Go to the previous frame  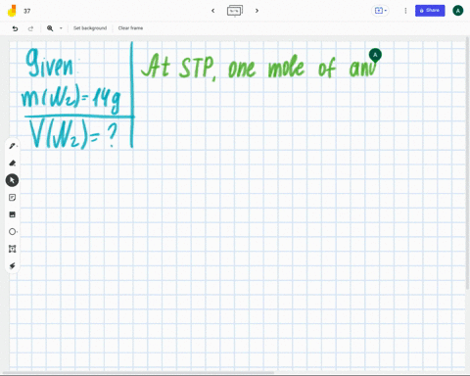coord(212,11)
